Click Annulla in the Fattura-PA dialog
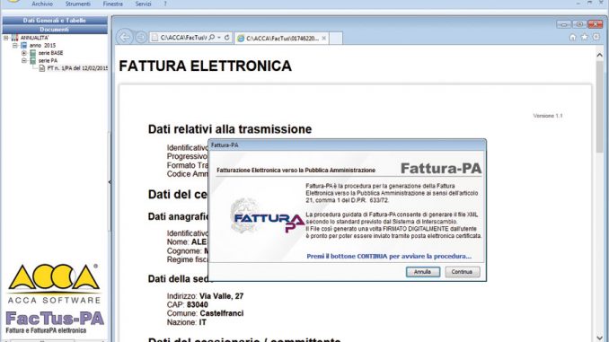The image size is (609, 342). (422, 272)
